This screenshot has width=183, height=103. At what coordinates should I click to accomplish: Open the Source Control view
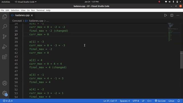tap(5, 37)
